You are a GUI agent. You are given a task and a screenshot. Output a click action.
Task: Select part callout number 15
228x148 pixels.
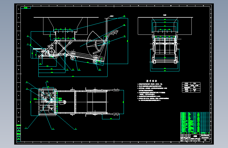124,16
